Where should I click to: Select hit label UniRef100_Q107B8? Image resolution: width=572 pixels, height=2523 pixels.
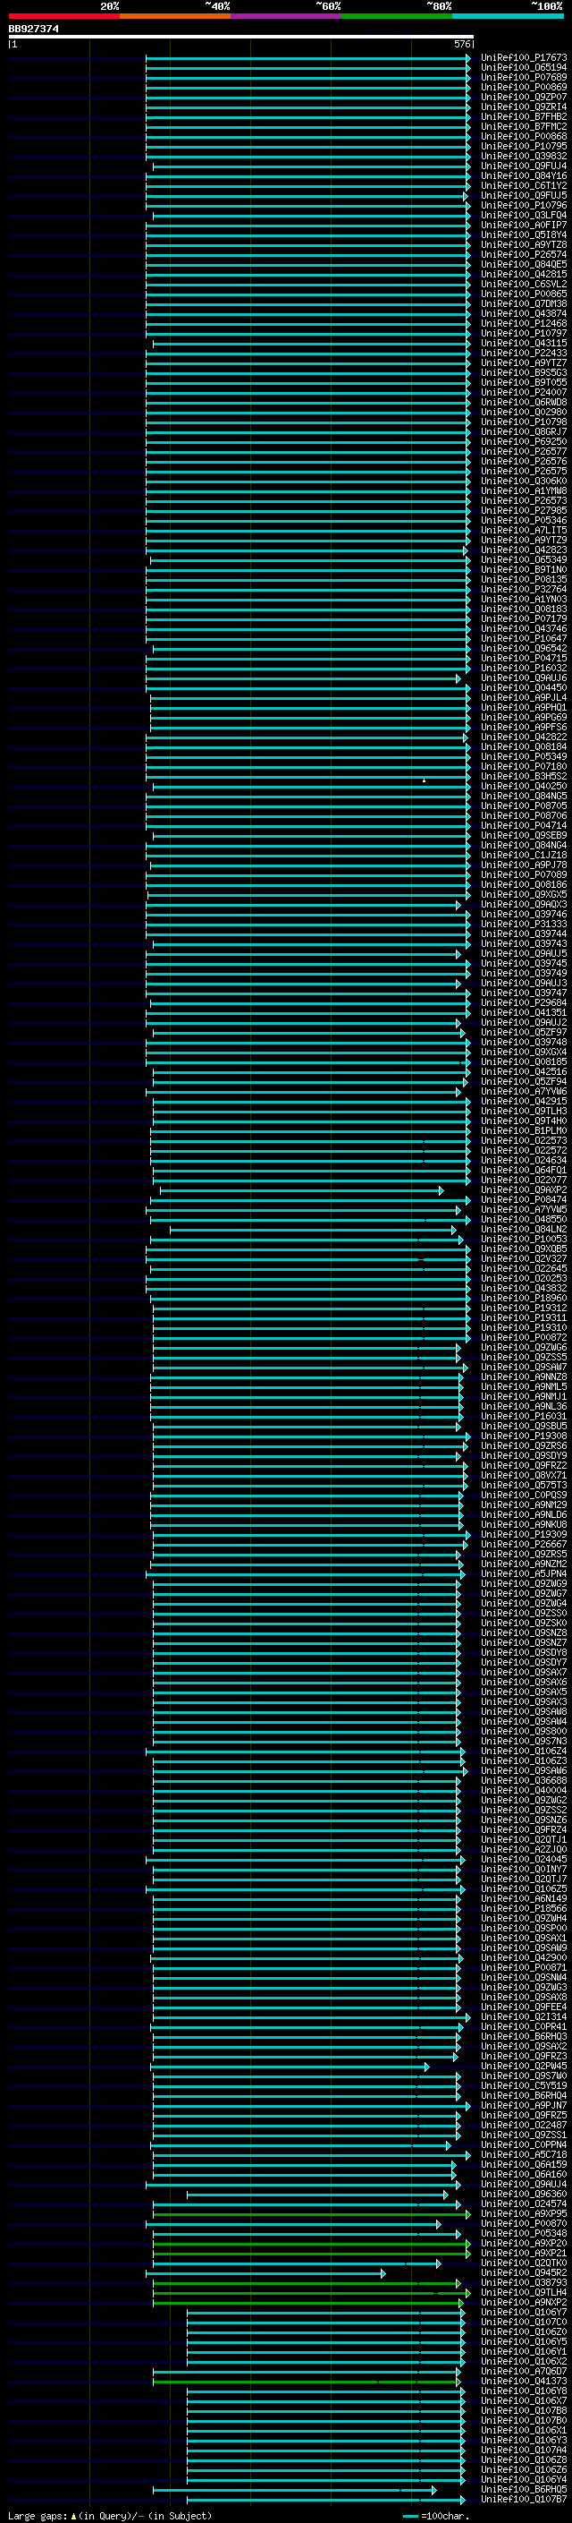click(x=524, y=2410)
